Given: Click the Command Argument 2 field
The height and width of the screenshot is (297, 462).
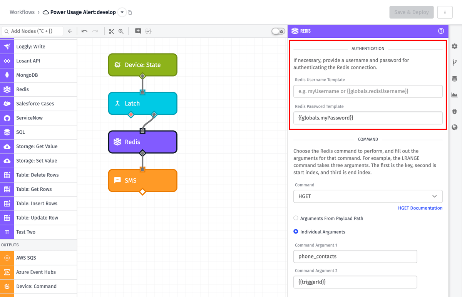Looking at the screenshot, I should coord(355,282).
